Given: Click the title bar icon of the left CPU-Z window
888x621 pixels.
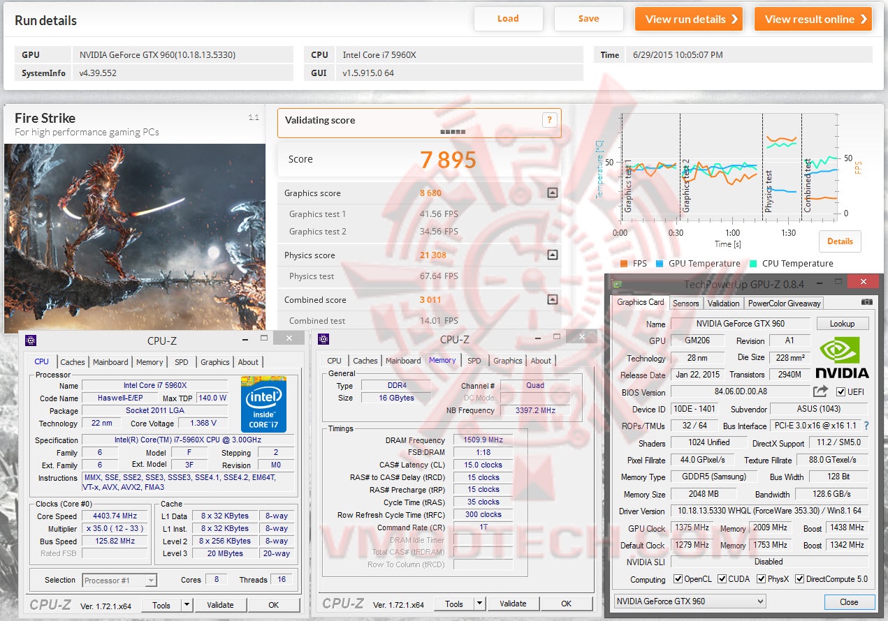Looking at the screenshot, I should click(30, 341).
